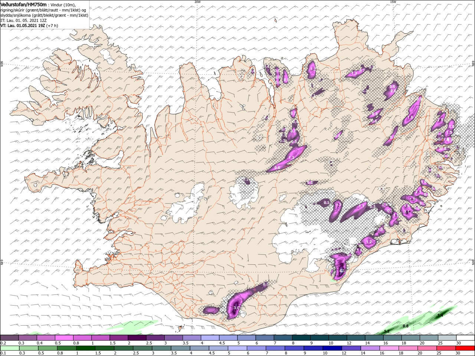Click the '0.1' label on the rain scale

click(x=3, y=353)
